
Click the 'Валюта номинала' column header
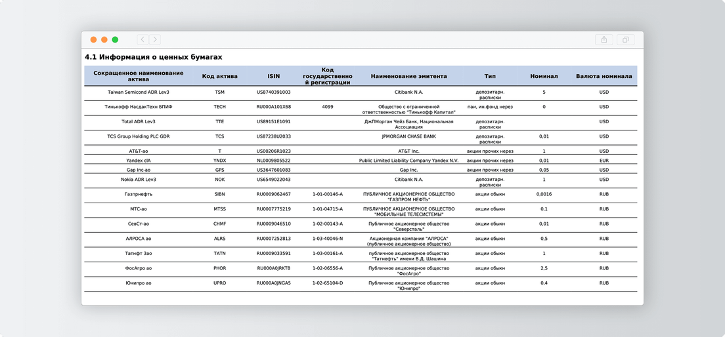604,76
